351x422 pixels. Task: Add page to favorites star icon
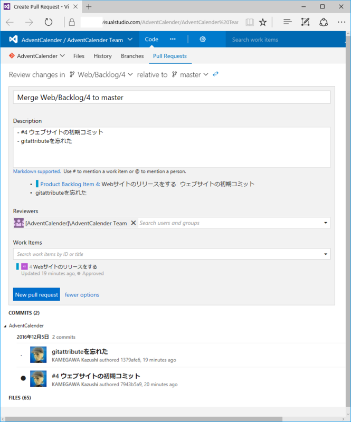[263, 22]
